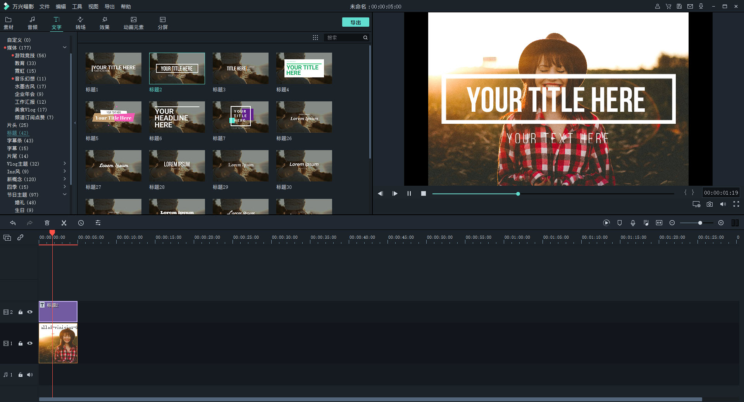Toggle the lock on video track 1
The width and height of the screenshot is (744, 402).
(21, 344)
